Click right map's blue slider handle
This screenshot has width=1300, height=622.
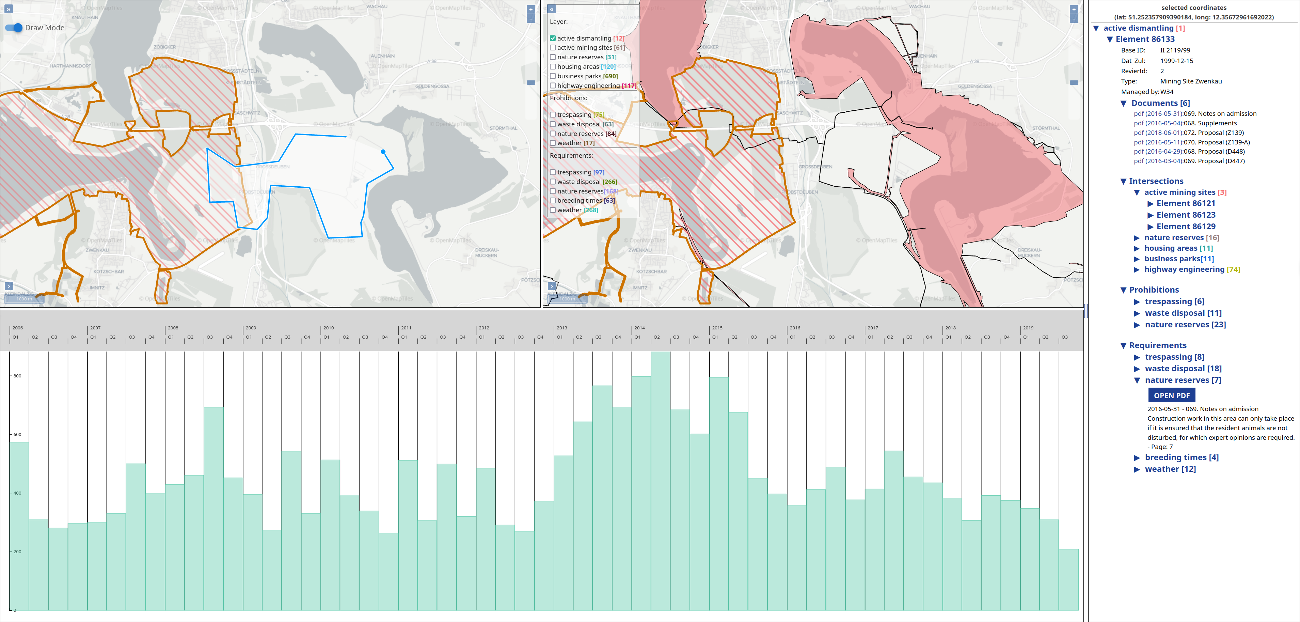coord(1074,82)
